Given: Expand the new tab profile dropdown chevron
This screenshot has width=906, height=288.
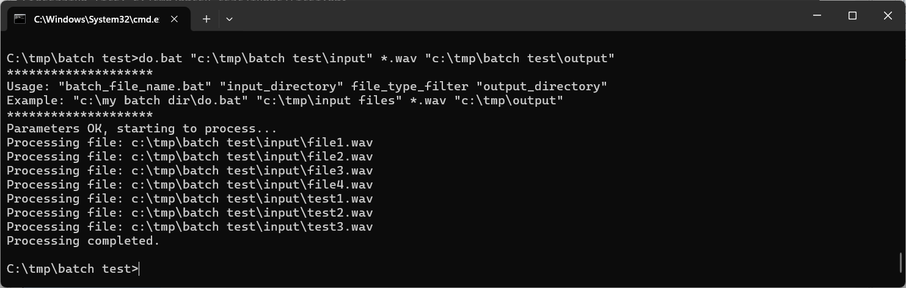Looking at the screenshot, I should tap(229, 19).
